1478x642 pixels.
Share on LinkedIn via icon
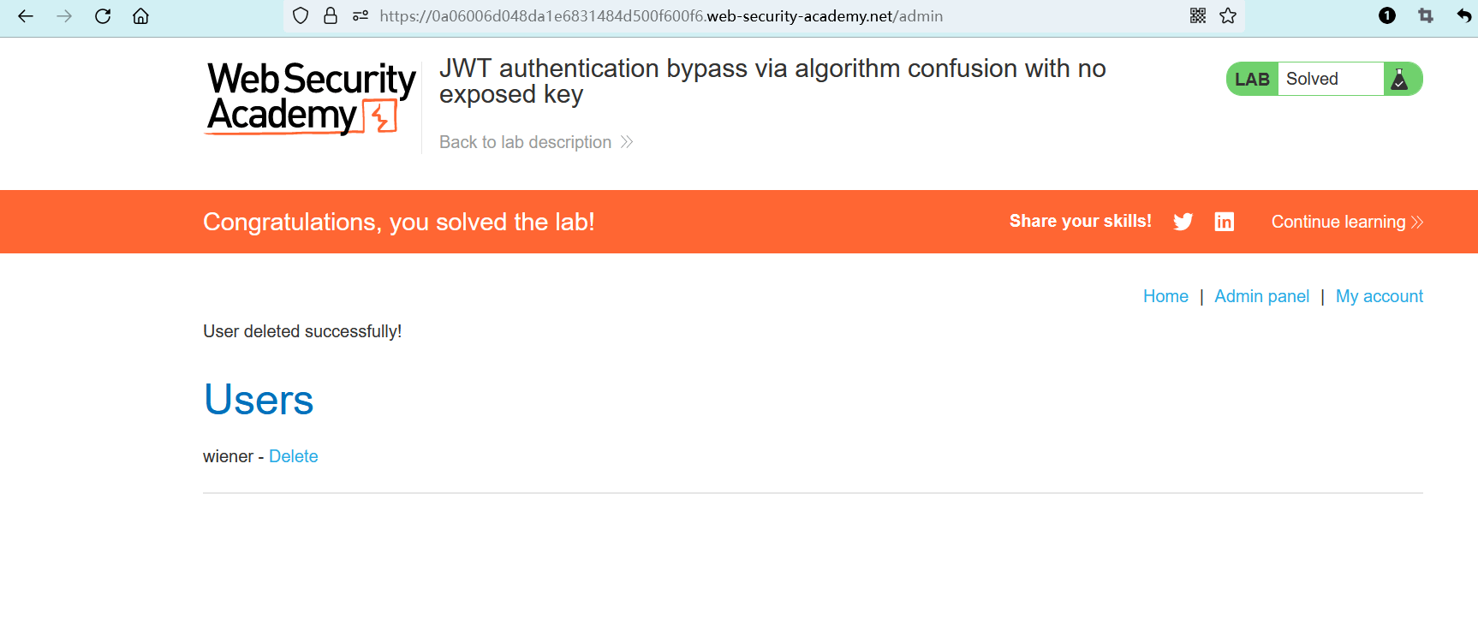[x=1225, y=222]
